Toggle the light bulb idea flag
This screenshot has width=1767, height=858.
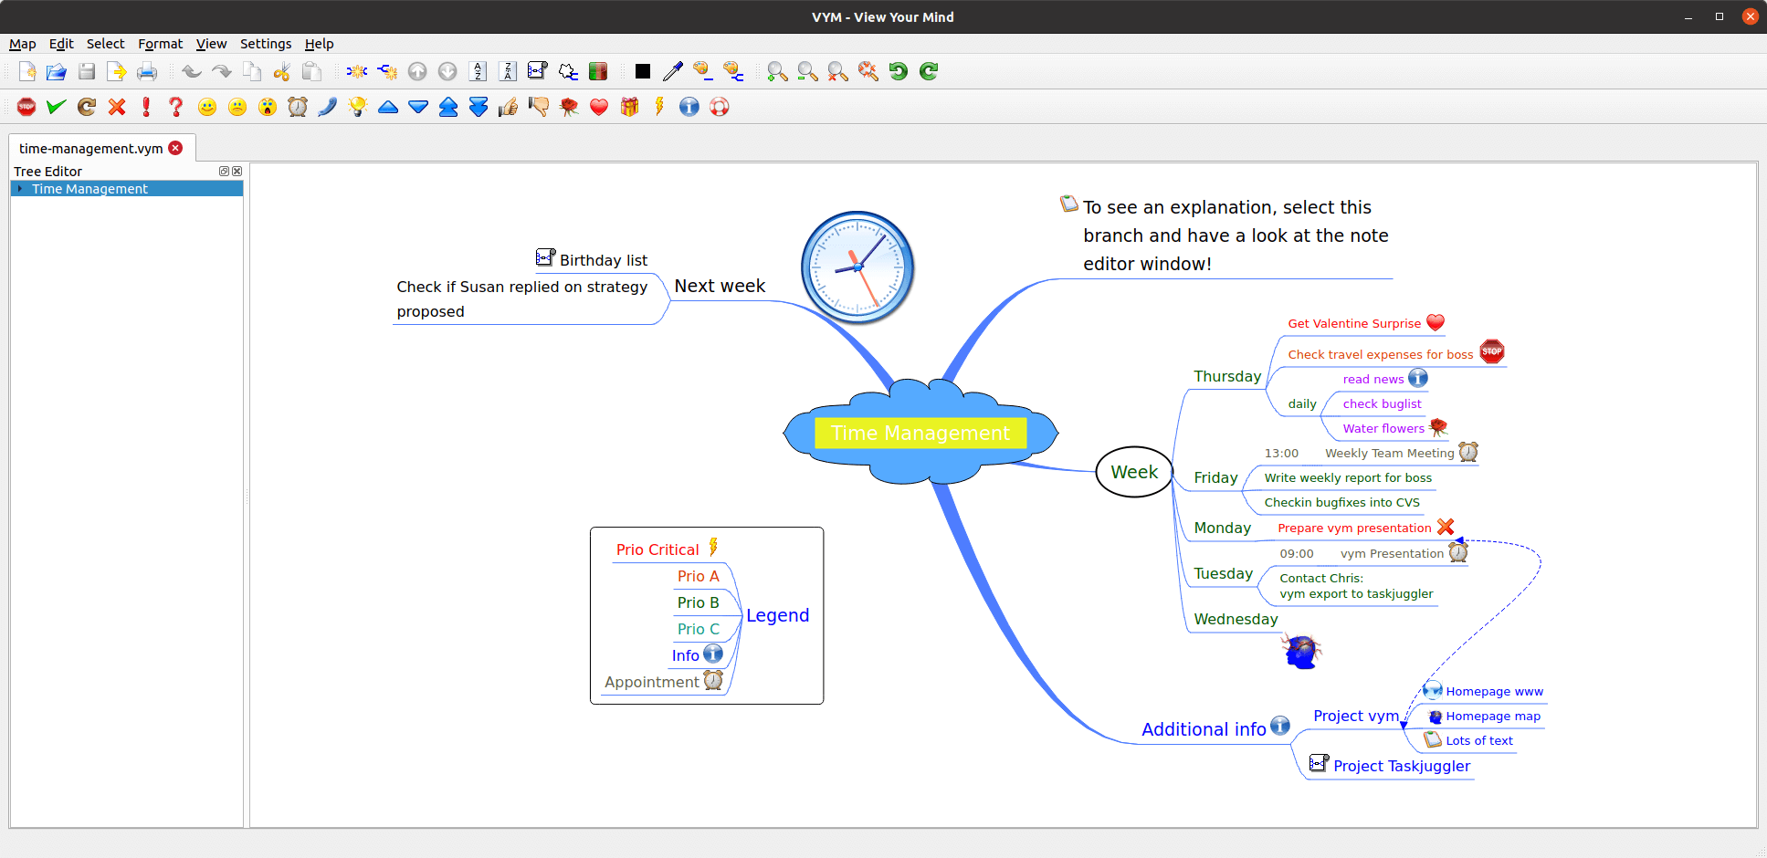358,107
